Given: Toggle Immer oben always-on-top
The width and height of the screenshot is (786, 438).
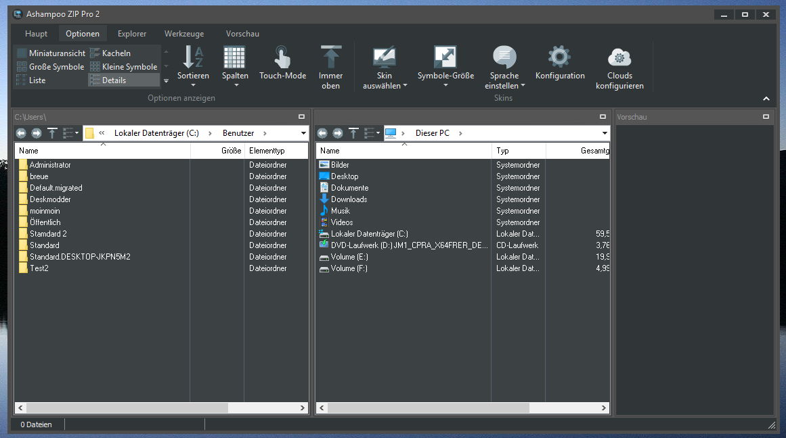Looking at the screenshot, I should pyautogui.click(x=330, y=68).
